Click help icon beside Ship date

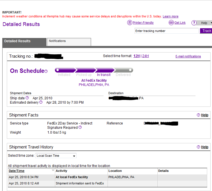tap(27, 98)
